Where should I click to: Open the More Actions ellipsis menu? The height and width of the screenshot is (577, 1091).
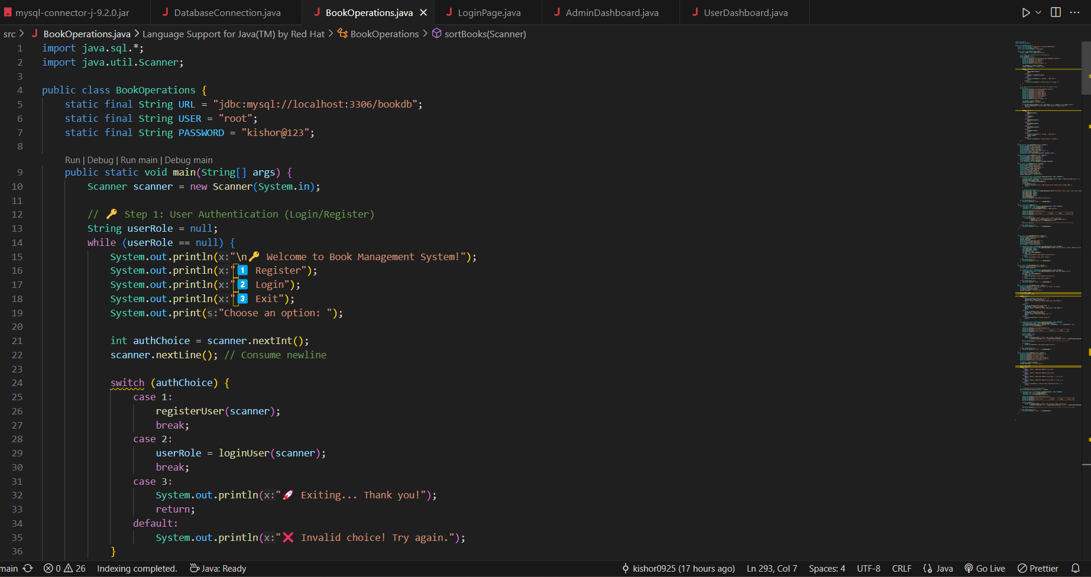point(1074,12)
